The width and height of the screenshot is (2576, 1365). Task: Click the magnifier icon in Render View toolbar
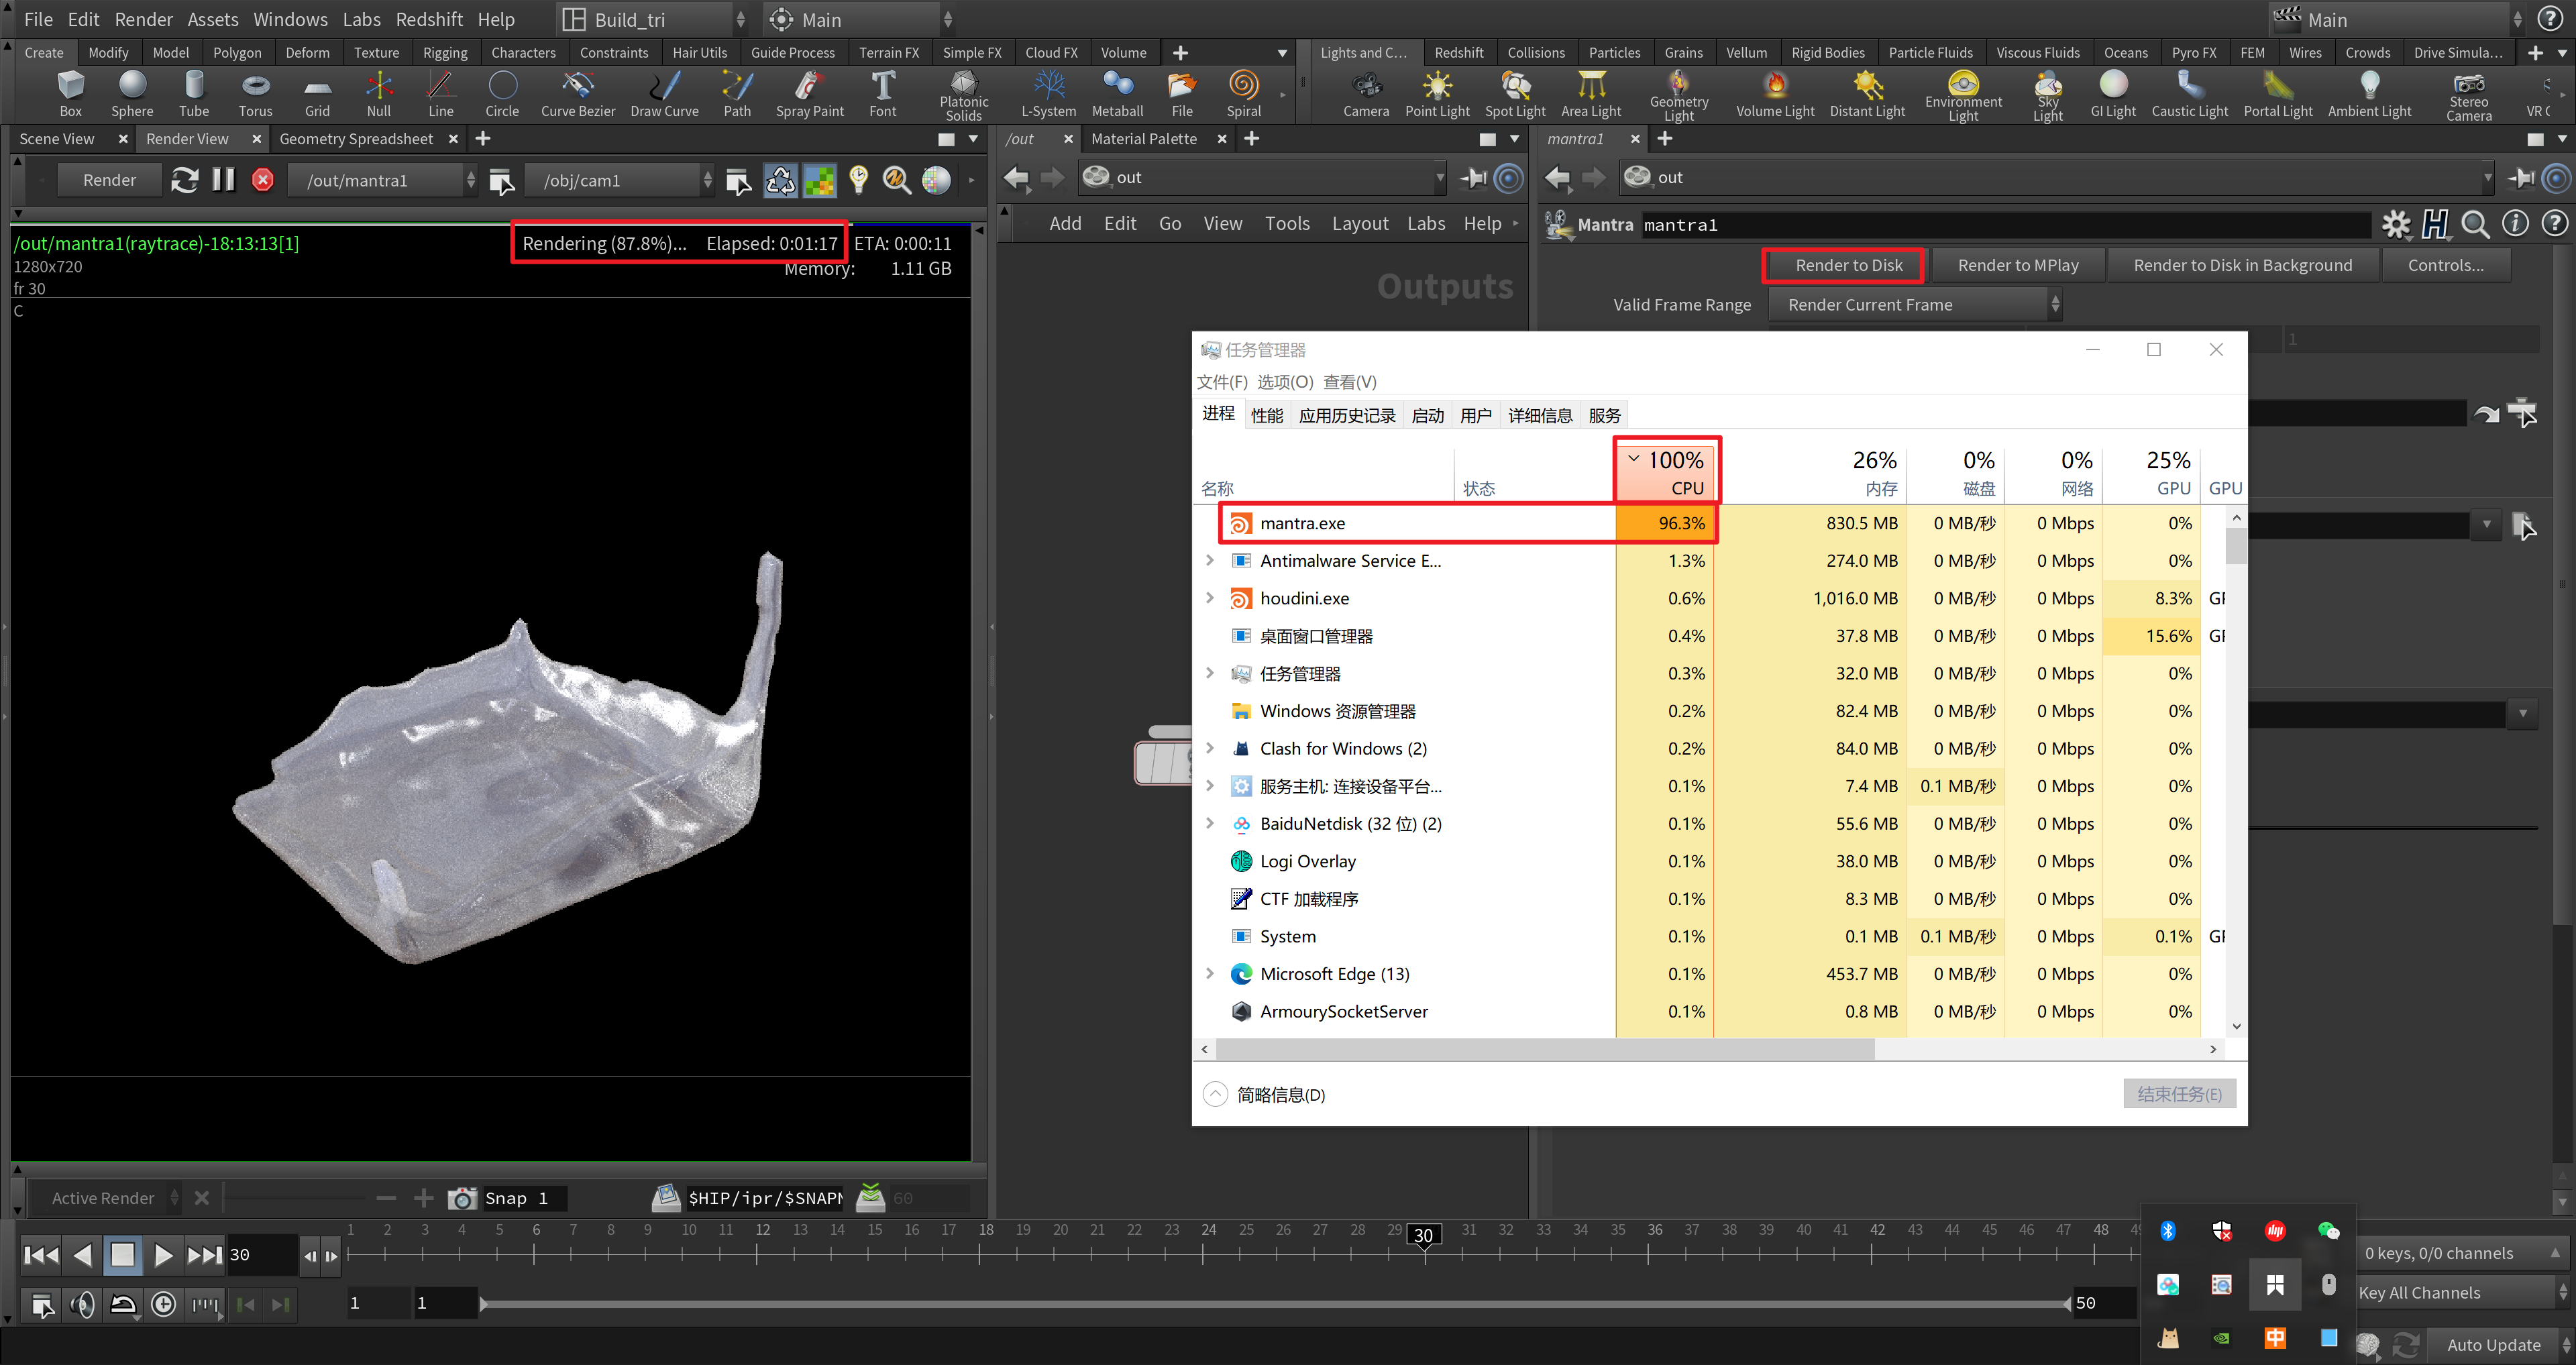click(896, 180)
